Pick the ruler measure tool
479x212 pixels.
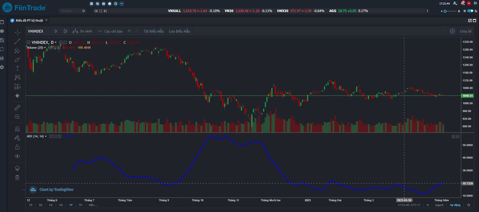tap(17, 107)
